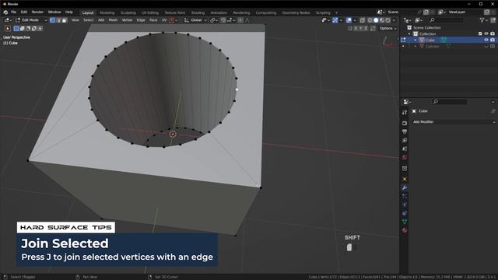Viewport: 498px width, 280px height.
Task: Click the outliner search field
Action: (x=446, y=20)
